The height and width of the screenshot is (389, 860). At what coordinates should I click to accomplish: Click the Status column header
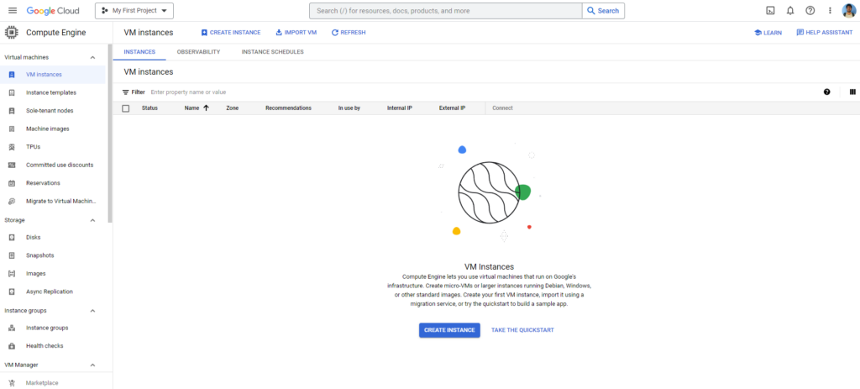coord(149,108)
